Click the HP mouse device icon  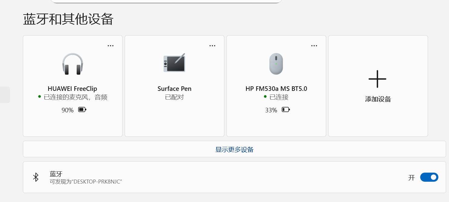276,64
